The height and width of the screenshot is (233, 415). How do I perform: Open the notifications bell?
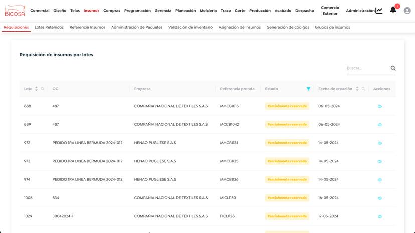click(x=393, y=10)
